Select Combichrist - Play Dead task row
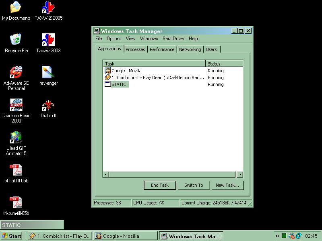 click(173, 78)
